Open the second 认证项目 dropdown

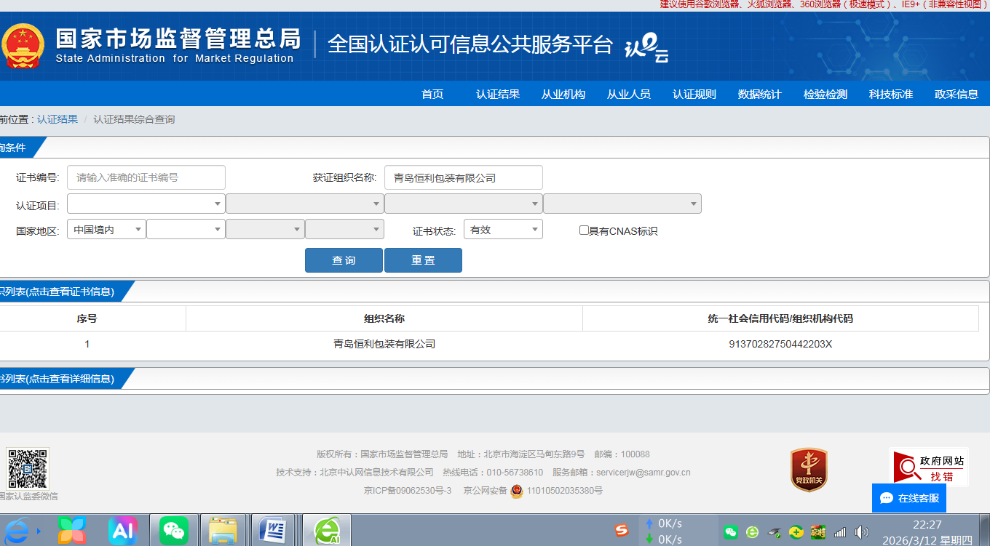(x=304, y=204)
